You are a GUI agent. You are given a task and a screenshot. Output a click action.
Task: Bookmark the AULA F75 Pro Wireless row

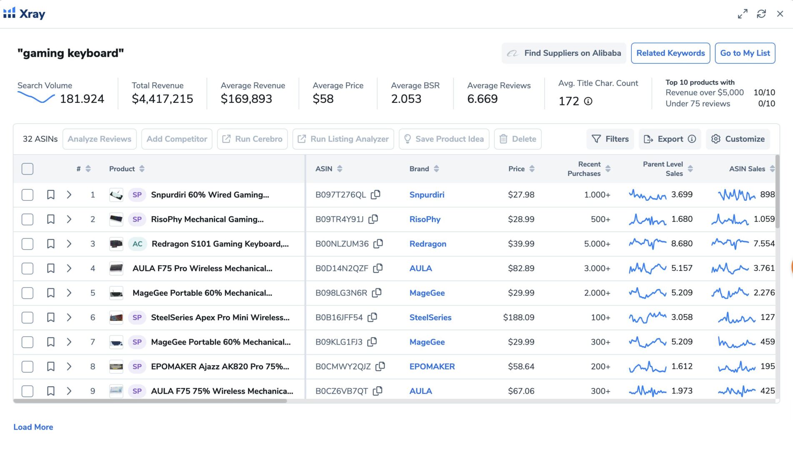[x=51, y=268]
